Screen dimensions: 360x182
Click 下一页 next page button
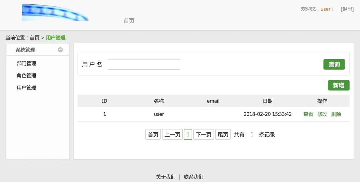(x=204, y=134)
